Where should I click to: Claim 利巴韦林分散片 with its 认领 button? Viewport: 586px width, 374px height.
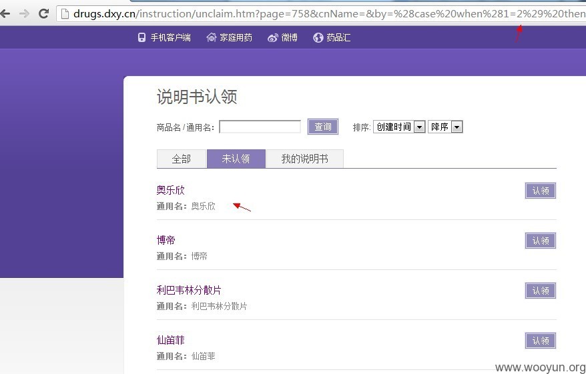pyautogui.click(x=541, y=291)
